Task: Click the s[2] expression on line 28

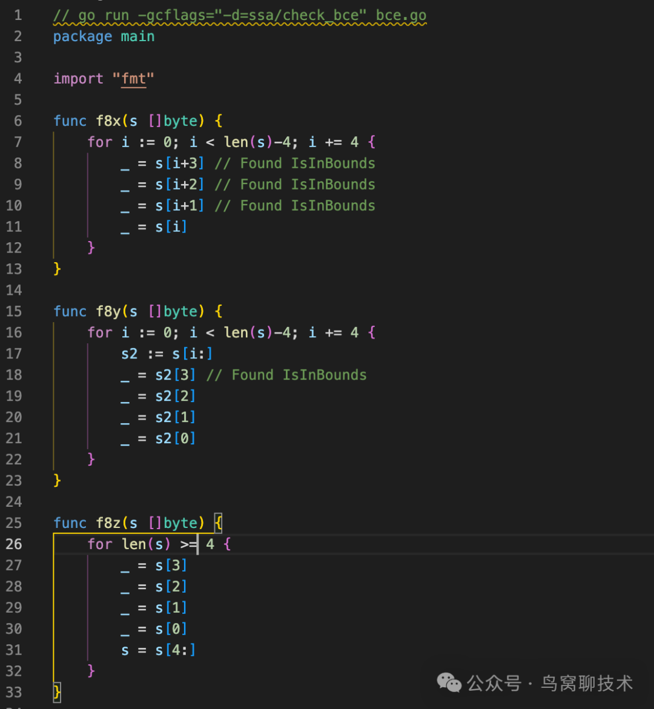Action: click(x=171, y=587)
